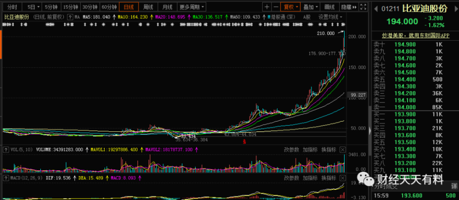This screenshot has width=459, height=200.
Task: Open the 设置均线 dropdown
Action: (x=330, y=17)
